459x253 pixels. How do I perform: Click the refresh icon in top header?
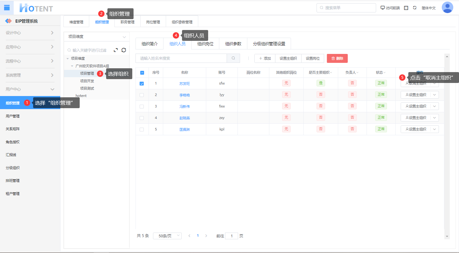pos(415,8)
